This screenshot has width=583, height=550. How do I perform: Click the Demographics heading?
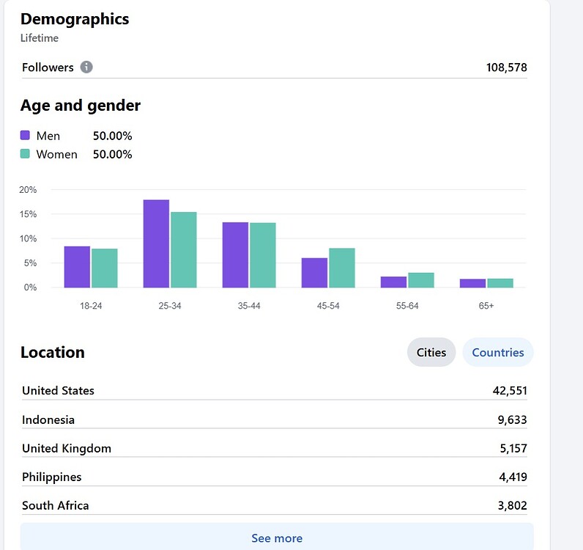[x=75, y=20]
